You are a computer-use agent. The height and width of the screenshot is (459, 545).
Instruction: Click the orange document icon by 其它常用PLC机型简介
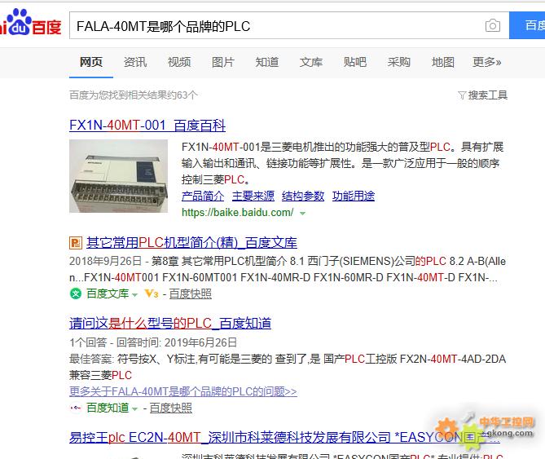pyautogui.click(x=76, y=243)
